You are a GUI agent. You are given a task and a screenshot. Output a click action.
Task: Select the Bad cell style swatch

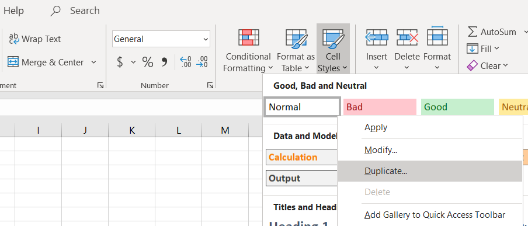point(380,107)
